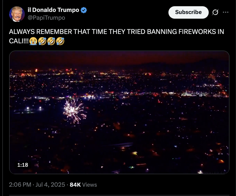Open the Grok explain-post icon
Viewport: 236px width, 196px height.
point(215,12)
